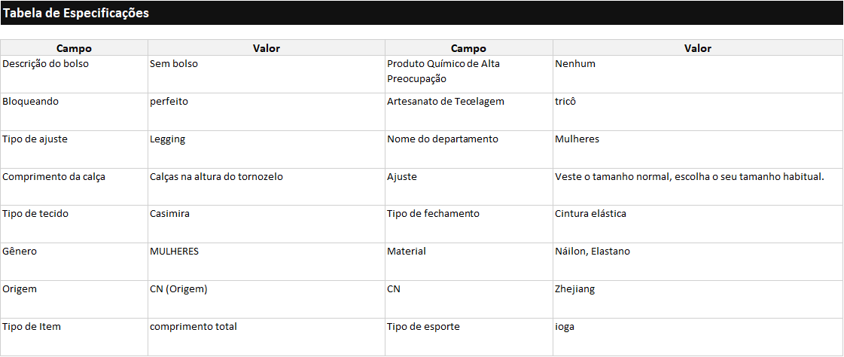Select the 'ioga' sport value cell
The width and height of the screenshot is (844, 357).
(x=565, y=327)
